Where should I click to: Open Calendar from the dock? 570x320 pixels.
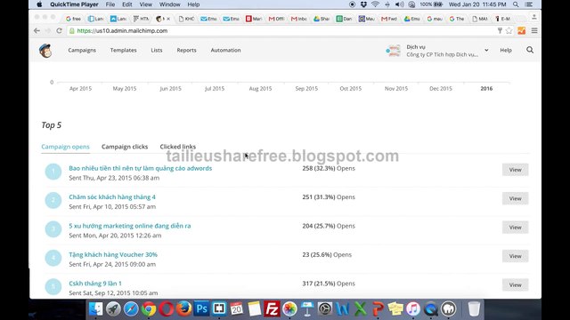tap(237, 308)
